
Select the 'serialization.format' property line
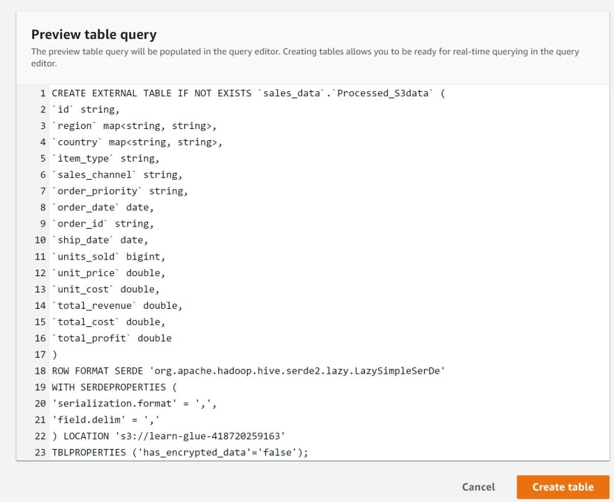pyautogui.click(x=134, y=404)
